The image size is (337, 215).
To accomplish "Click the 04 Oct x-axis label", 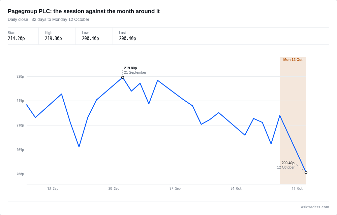I will click(236, 189).
